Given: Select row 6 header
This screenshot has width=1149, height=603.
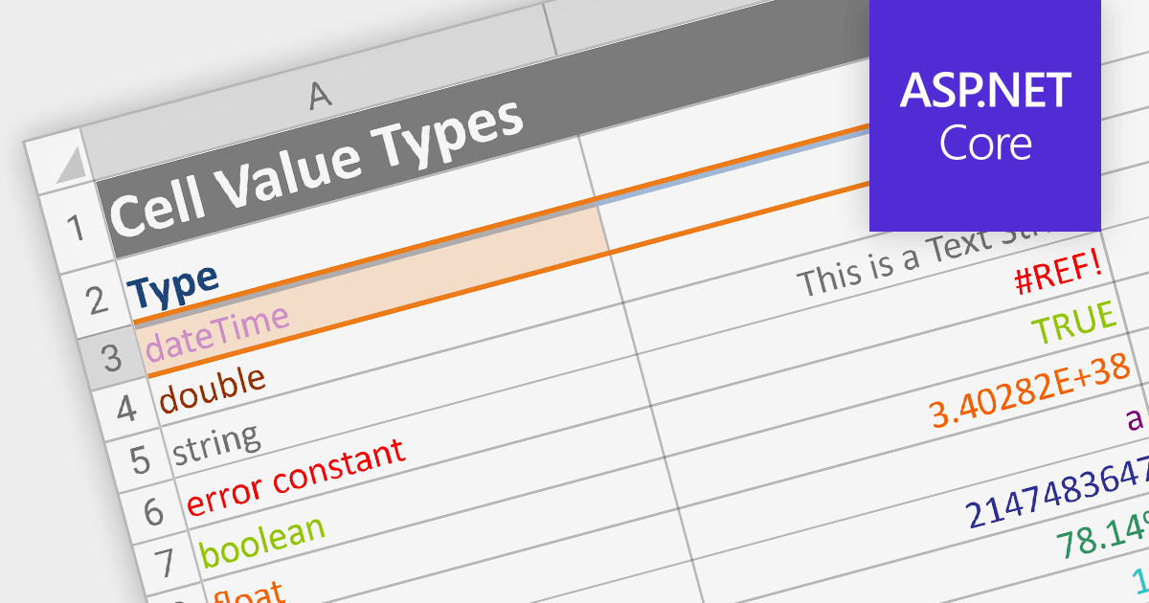Looking at the screenshot, I should coord(154,510).
